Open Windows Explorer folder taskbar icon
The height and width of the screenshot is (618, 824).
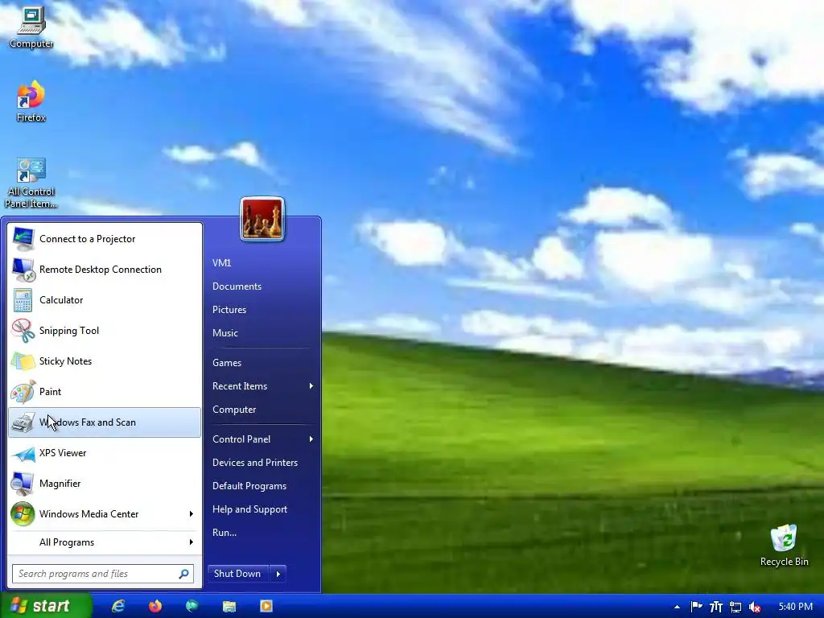pos(229,607)
